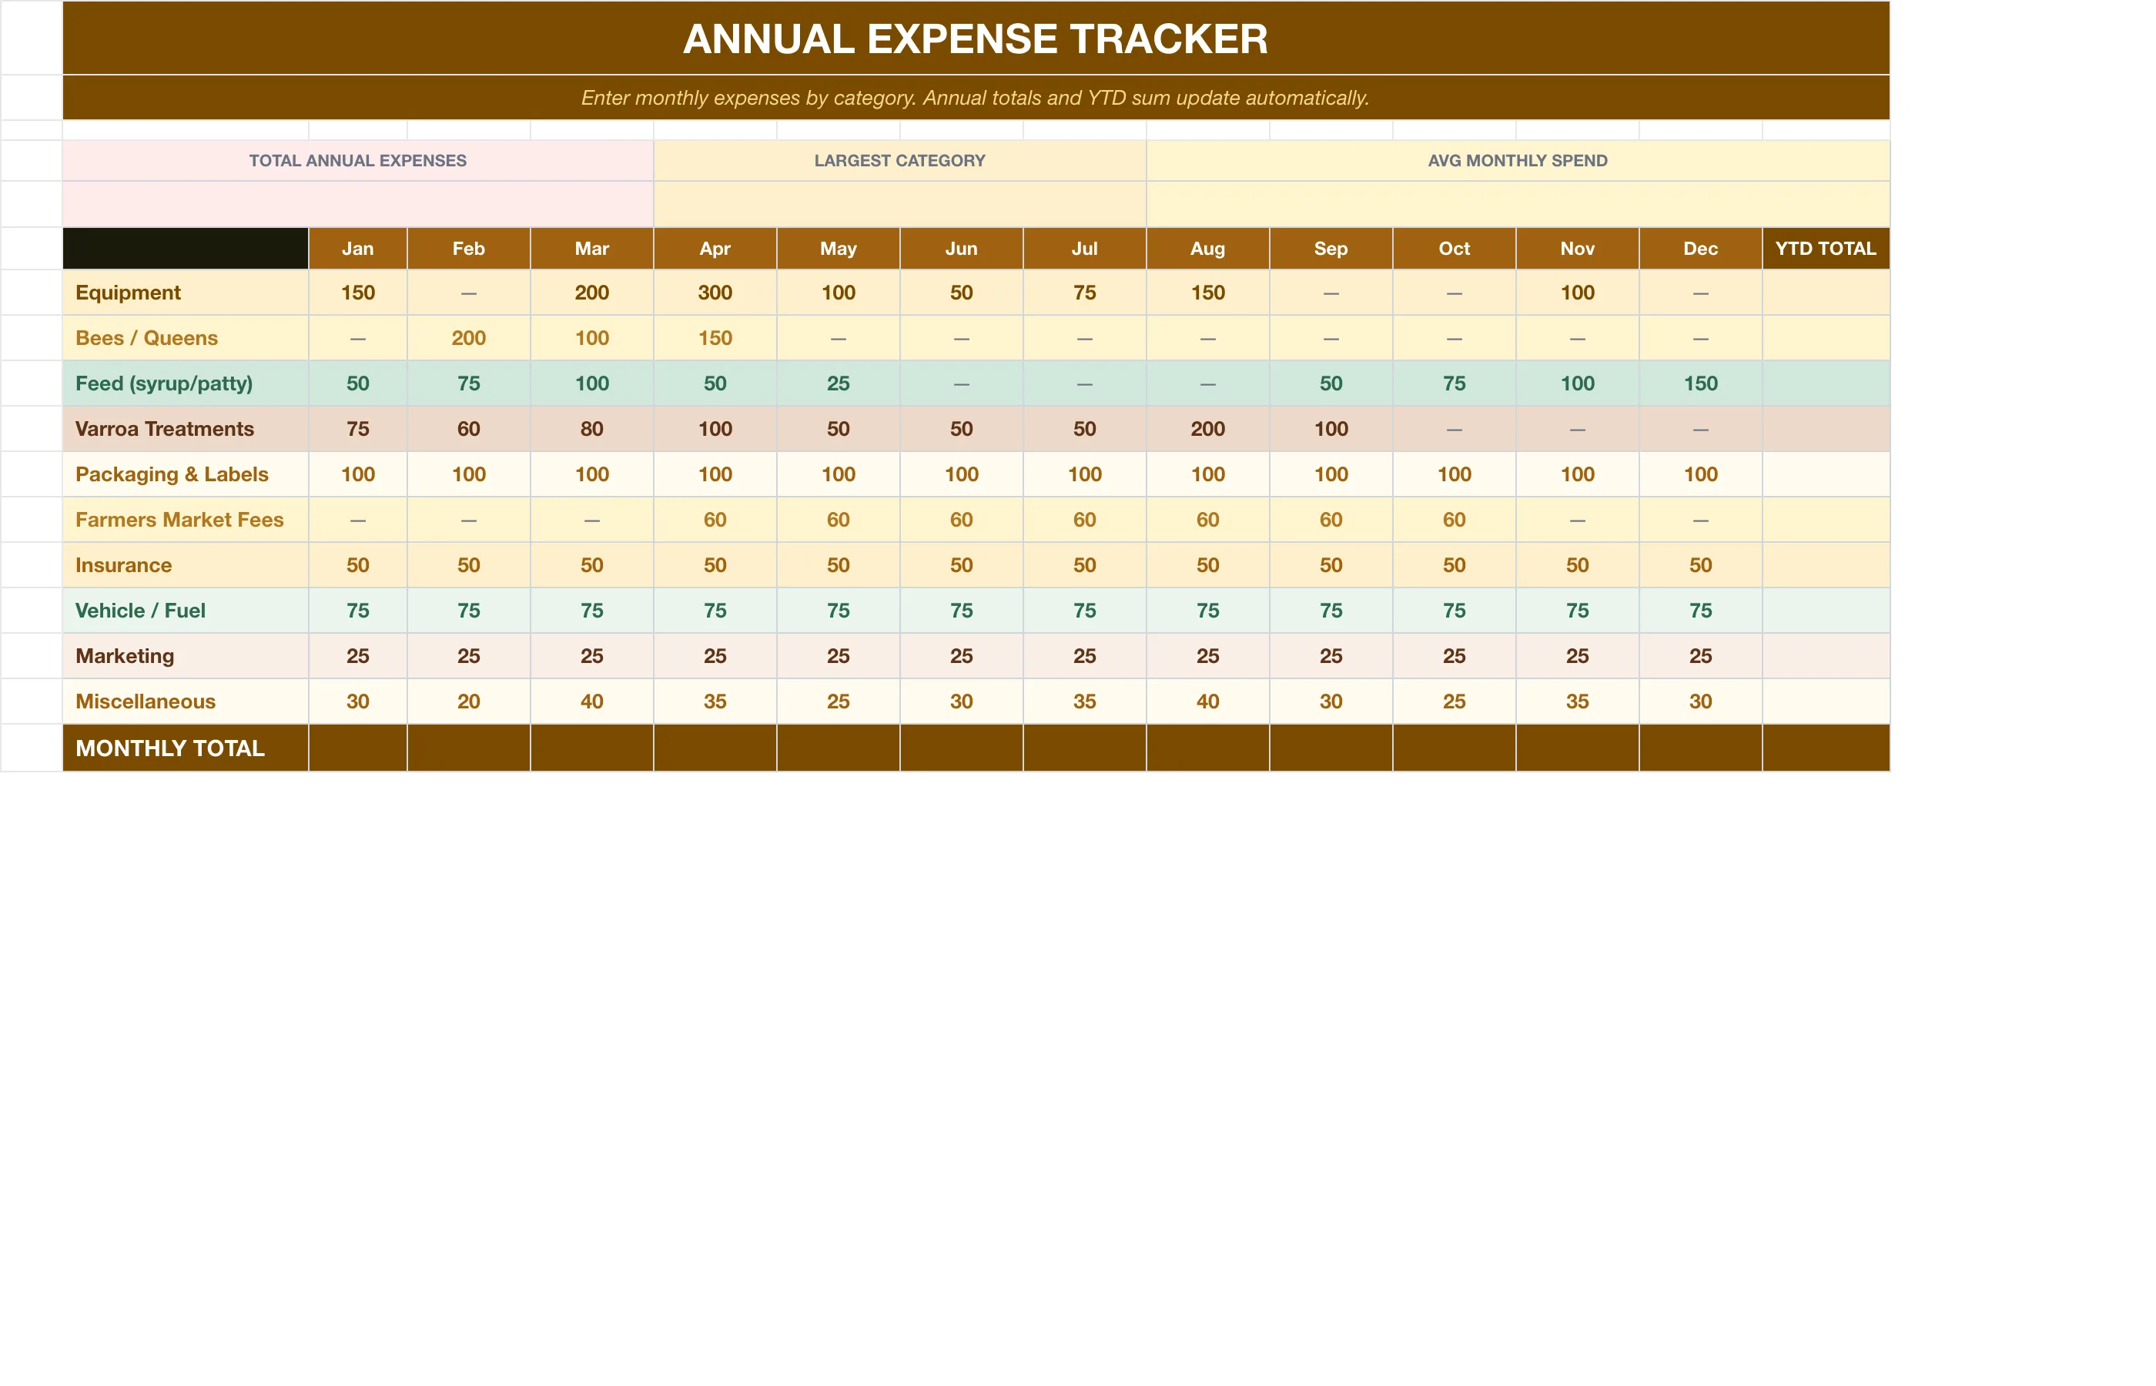
Task: Click the MONTHLY TOTAL row label
Action: click(186, 748)
